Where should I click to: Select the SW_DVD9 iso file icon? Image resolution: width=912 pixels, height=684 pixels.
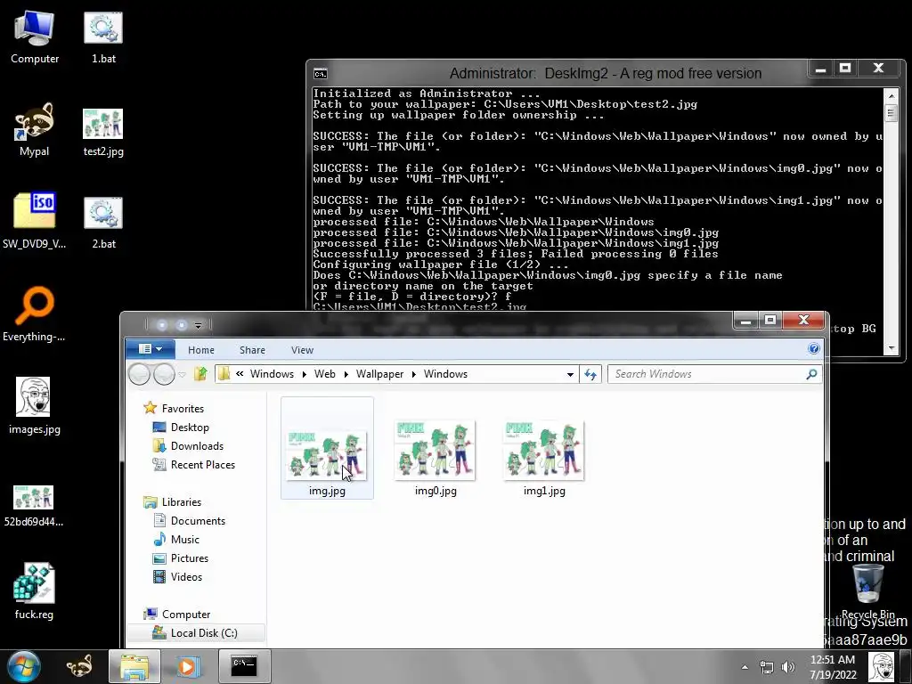(35, 221)
